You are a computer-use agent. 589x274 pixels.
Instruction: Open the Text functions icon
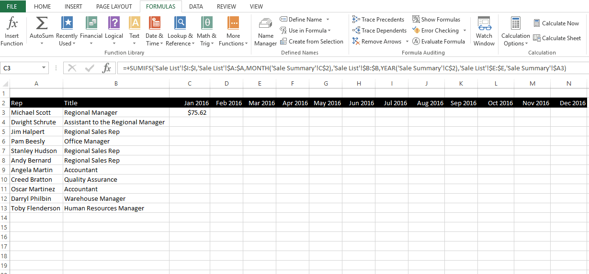(x=135, y=23)
